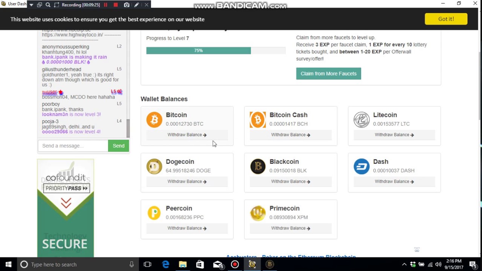Open the highwaytoco.in link in chat
Image resolution: width=482 pixels, height=271 pixels.
73,35
